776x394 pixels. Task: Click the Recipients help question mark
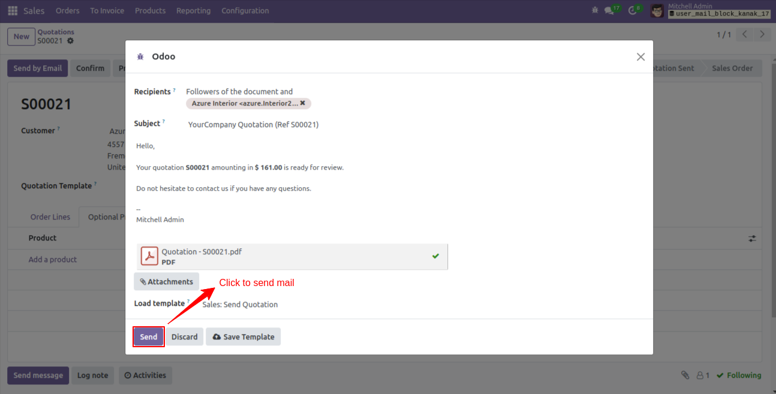pos(175,90)
